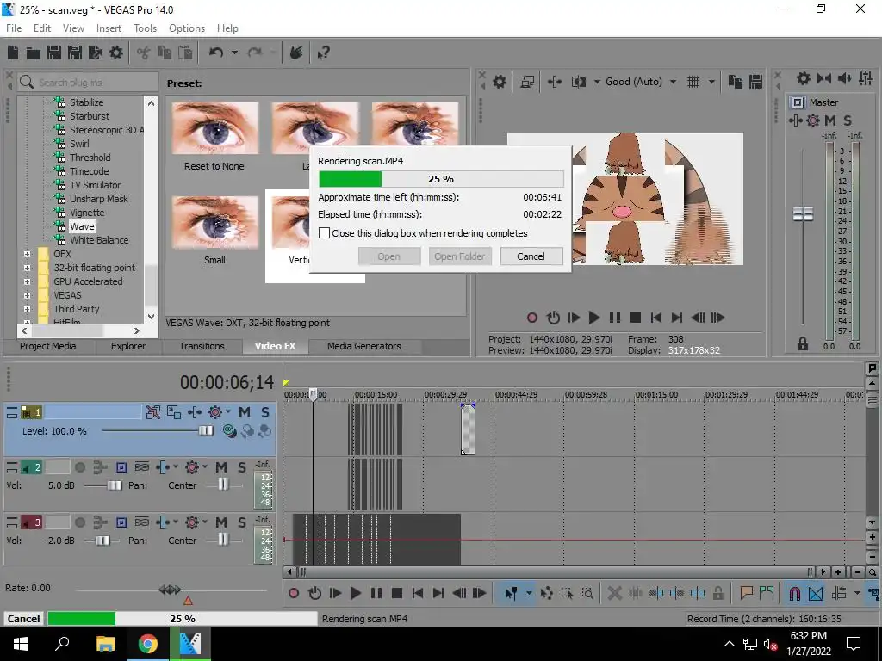Click the Insert Marker icon
This screenshot has height=661, width=882.
(747, 593)
